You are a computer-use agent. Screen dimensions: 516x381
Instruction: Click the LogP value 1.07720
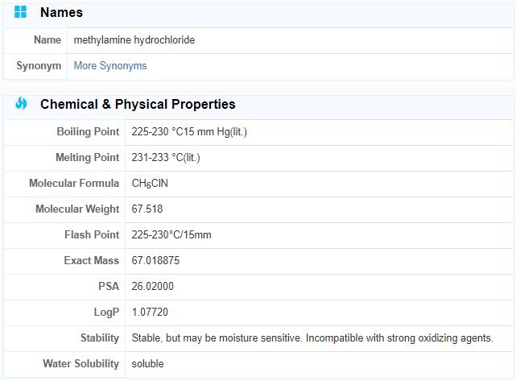pyautogui.click(x=150, y=313)
